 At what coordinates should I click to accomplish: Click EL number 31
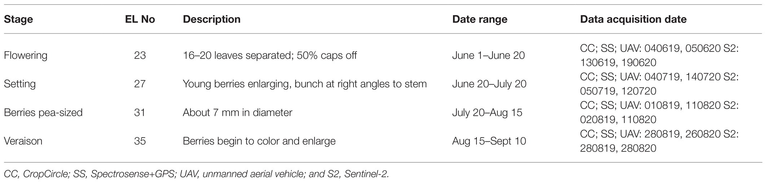click(x=140, y=112)
